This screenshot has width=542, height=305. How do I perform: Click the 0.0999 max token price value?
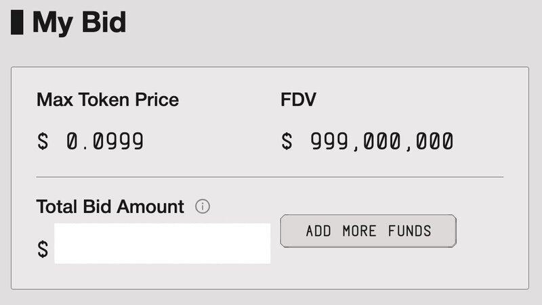(104, 141)
